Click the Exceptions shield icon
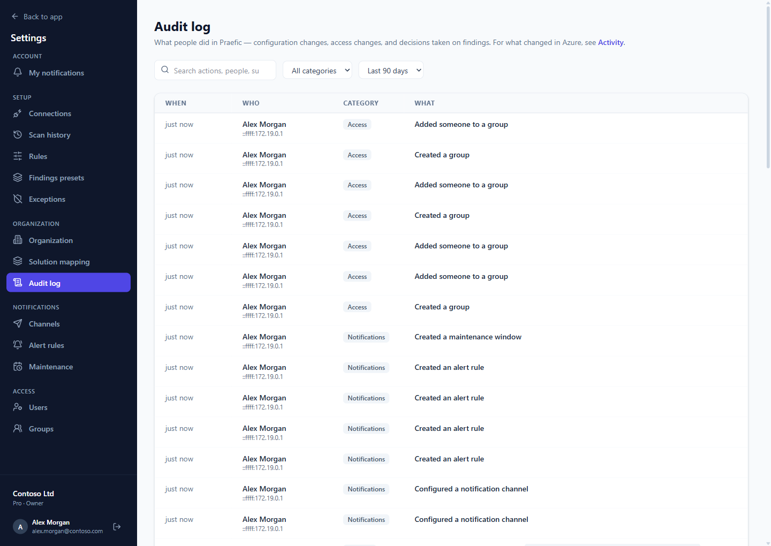 [x=18, y=199]
